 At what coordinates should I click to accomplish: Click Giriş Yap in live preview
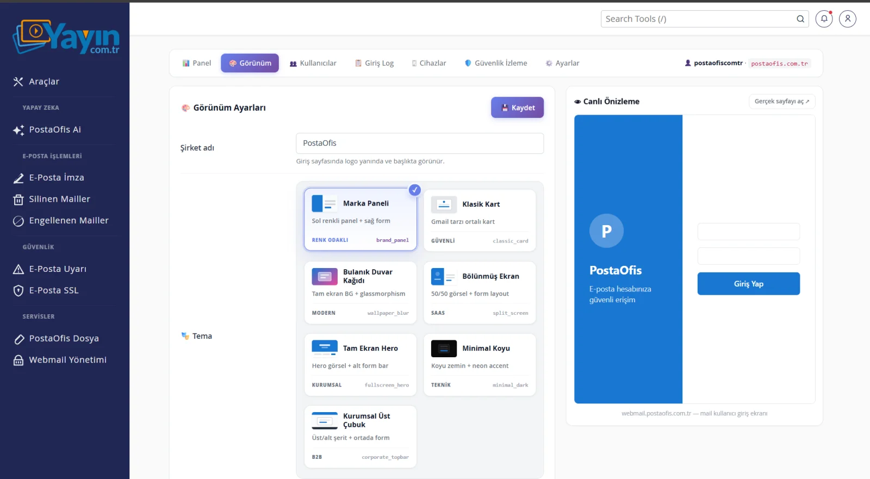[x=749, y=284]
